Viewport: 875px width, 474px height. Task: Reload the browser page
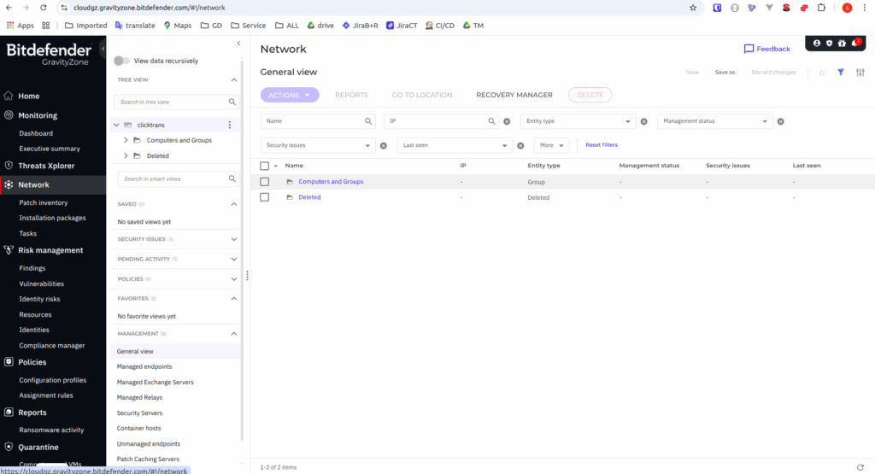(43, 8)
